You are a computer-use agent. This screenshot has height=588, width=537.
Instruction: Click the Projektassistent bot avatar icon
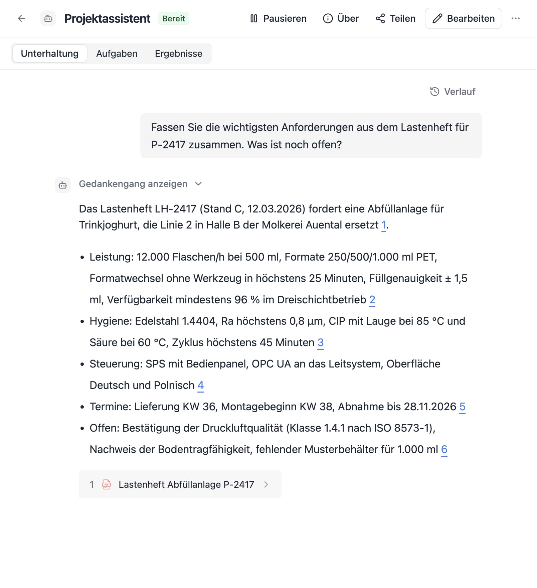click(48, 18)
